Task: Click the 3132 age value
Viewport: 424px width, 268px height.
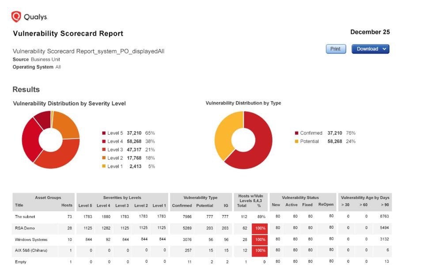Action: click(x=384, y=239)
